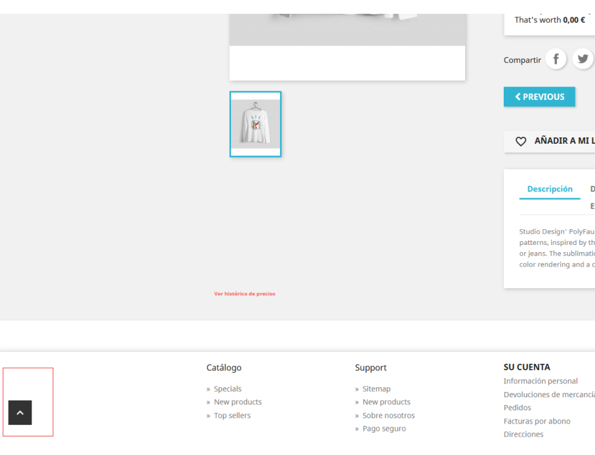
Task: Click scroll-to-top arrow button
Action: [x=20, y=412]
